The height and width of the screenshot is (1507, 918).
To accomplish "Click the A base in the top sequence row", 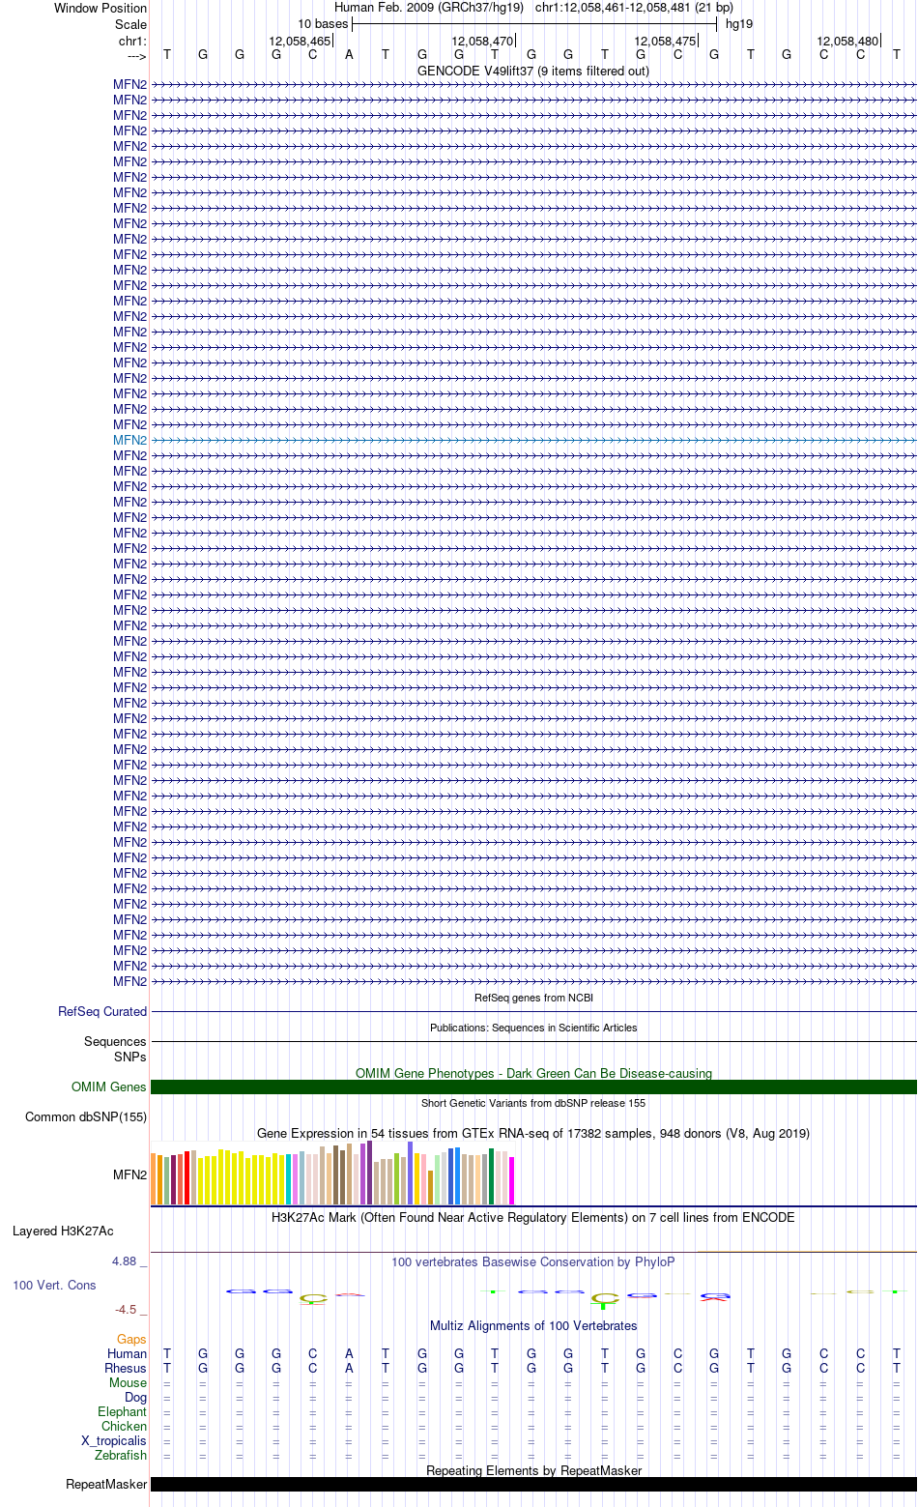I will click(349, 55).
